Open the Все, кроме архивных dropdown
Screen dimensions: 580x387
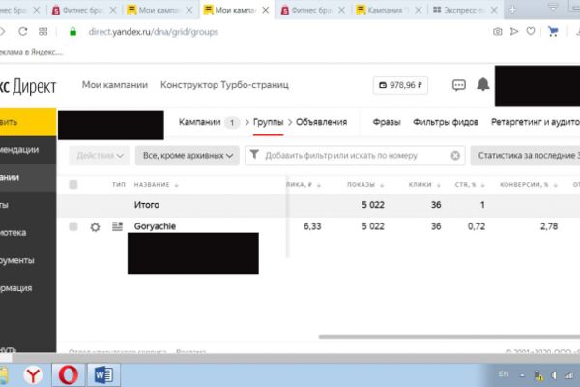pos(188,156)
